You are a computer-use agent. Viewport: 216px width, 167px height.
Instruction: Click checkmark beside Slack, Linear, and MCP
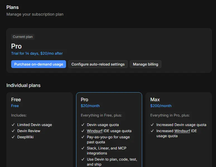tap(83, 148)
